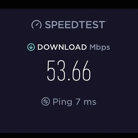Click the decimal point in 53.66
138x138 pixels.
pos(69,79)
